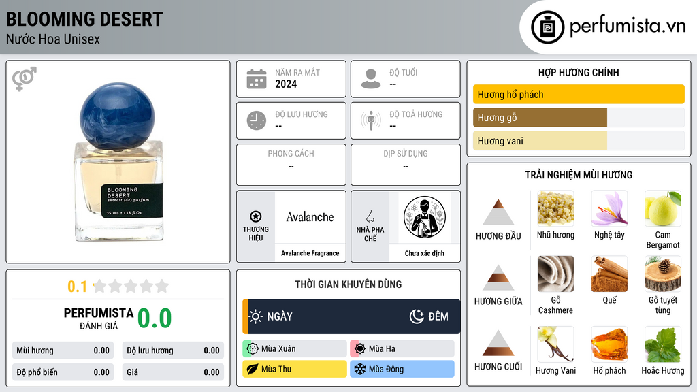Click the perfumista.vn bottle logo
This screenshot has width=697, height=392.
pos(547,27)
